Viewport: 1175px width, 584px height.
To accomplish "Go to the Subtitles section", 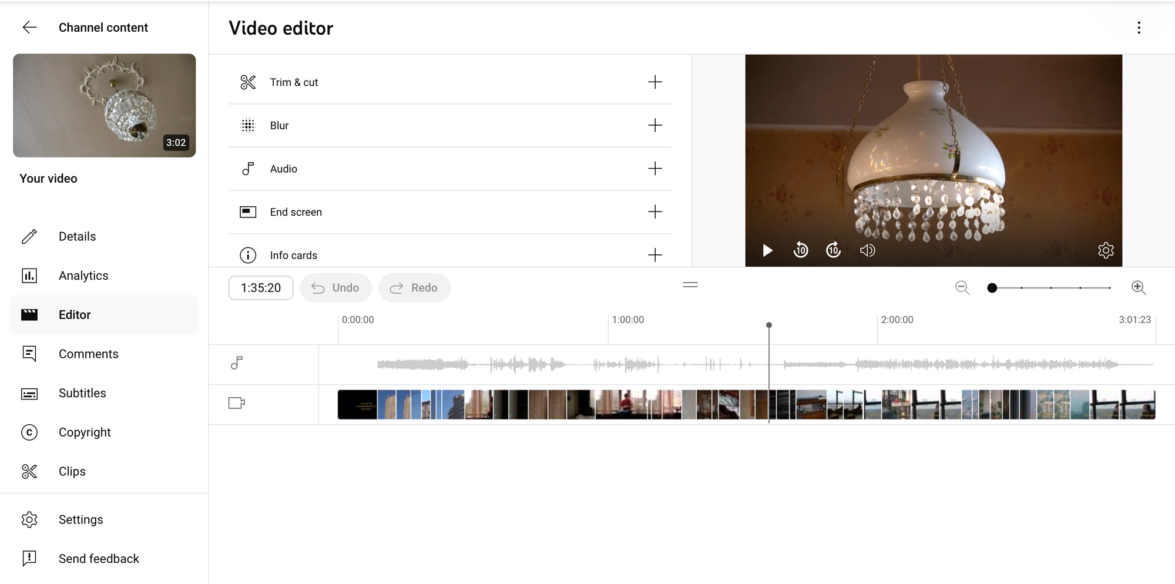I will [x=82, y=393].
